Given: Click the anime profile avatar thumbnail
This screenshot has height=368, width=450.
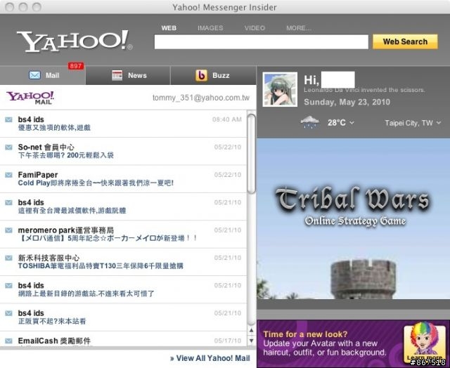Looking at the screenshot, I should click(x=280, y=89).
